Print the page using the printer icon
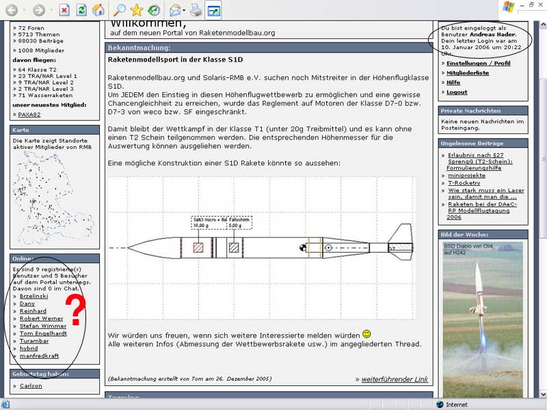The image size is (547, 410). [196, 10]
